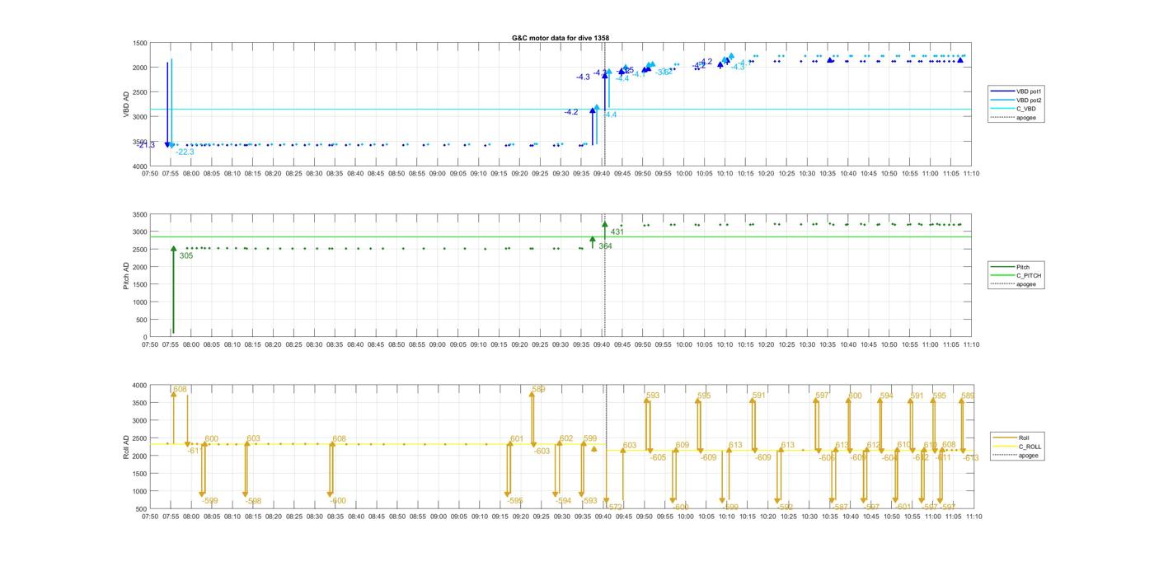Image resolution: width=1154 pixels, height=571 pixels.
Task: Click the dashed apogee line in the VBD plot
Action: [x=605, y=105]
